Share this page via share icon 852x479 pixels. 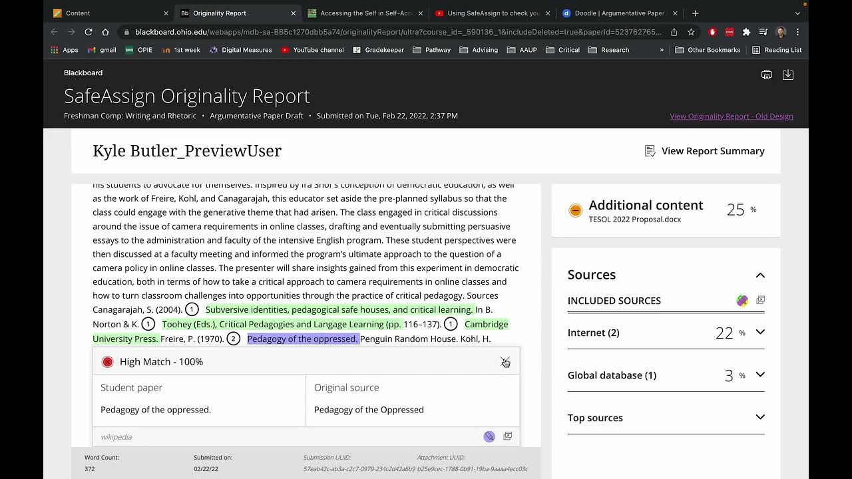(674, 32)
